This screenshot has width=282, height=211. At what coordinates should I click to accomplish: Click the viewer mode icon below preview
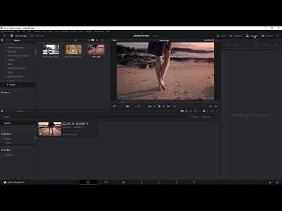[115, 106]
